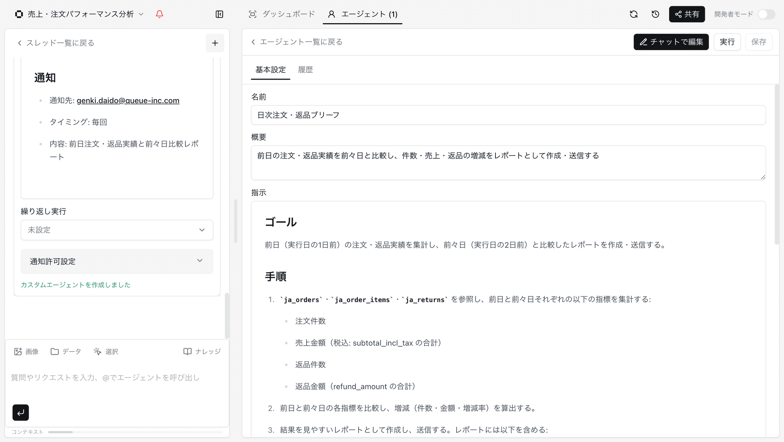The image size is (784, 442).
Task: Click the send arrow button
Action: click(21, 413)
